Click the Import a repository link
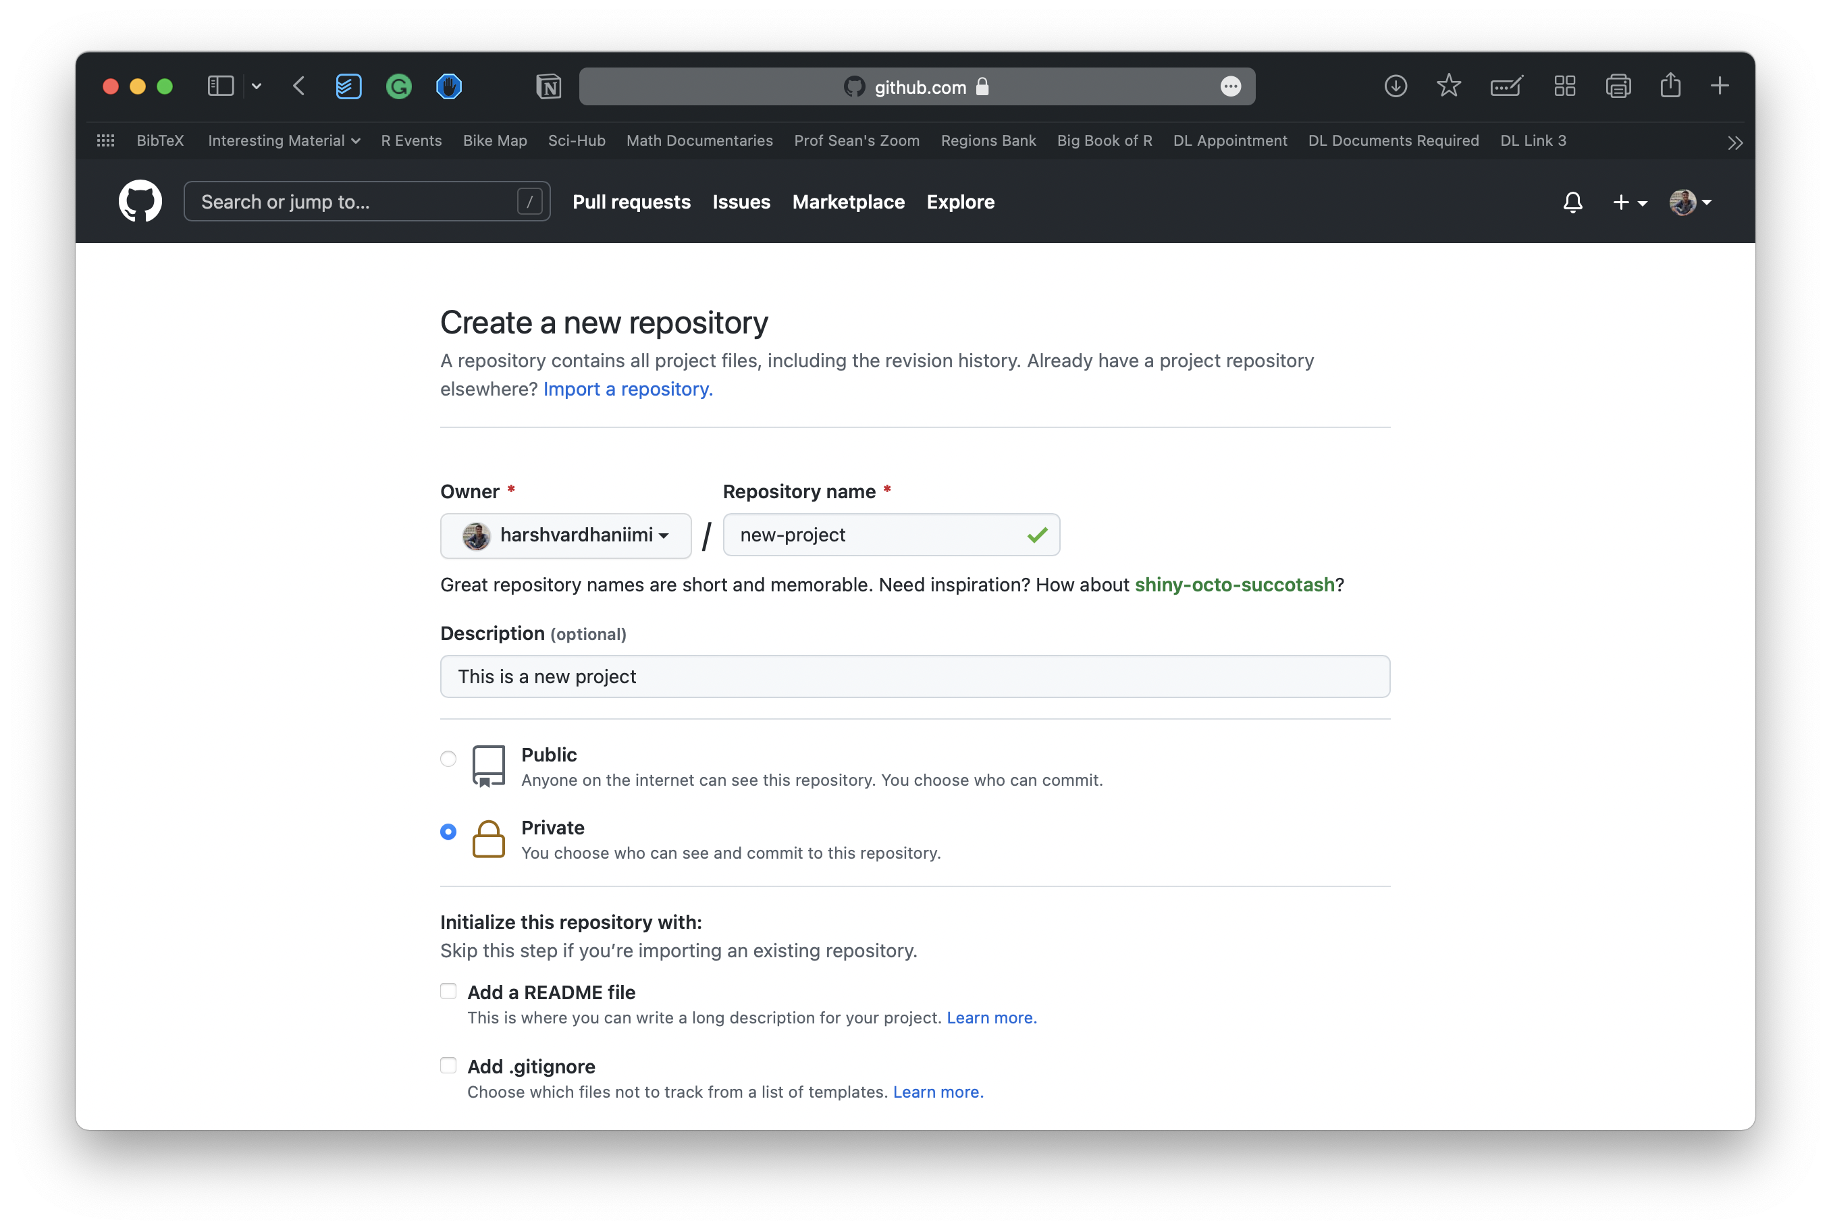Screen dimensions: 1831x1230 (x=627, y=389)
